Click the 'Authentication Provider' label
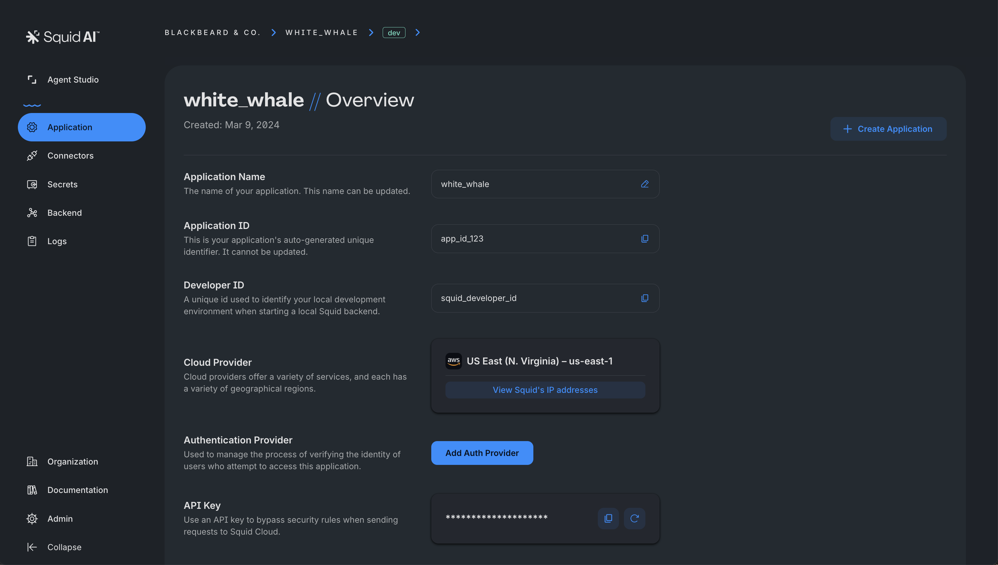This screenshot has width=998, height=565. pyautogui.click(x=238, y=440)
